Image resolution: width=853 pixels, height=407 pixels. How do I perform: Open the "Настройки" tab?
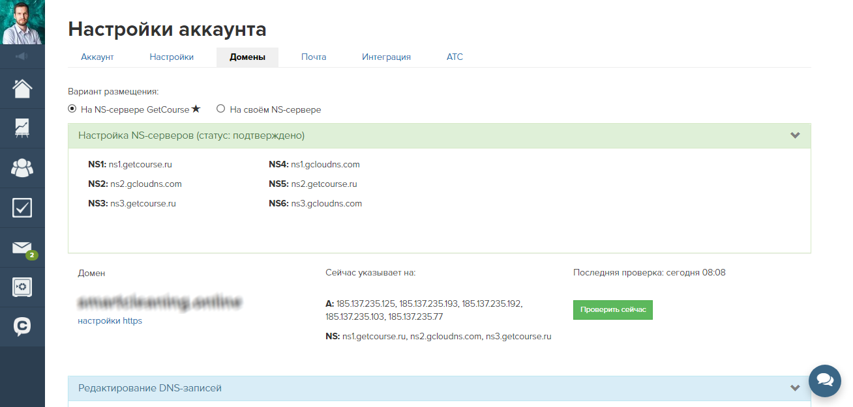coord(172,57)
